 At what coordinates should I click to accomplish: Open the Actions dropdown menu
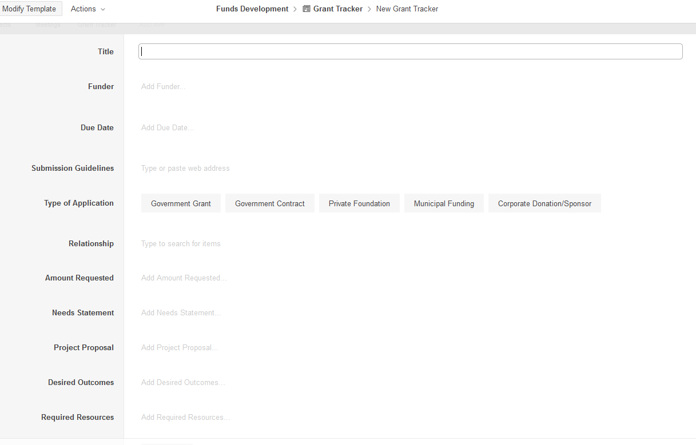(x=88, y=9)
